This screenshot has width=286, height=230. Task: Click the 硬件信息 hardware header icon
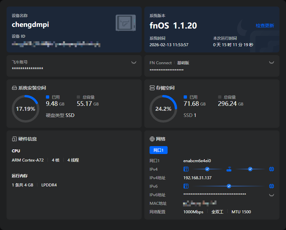coord(14,139)
